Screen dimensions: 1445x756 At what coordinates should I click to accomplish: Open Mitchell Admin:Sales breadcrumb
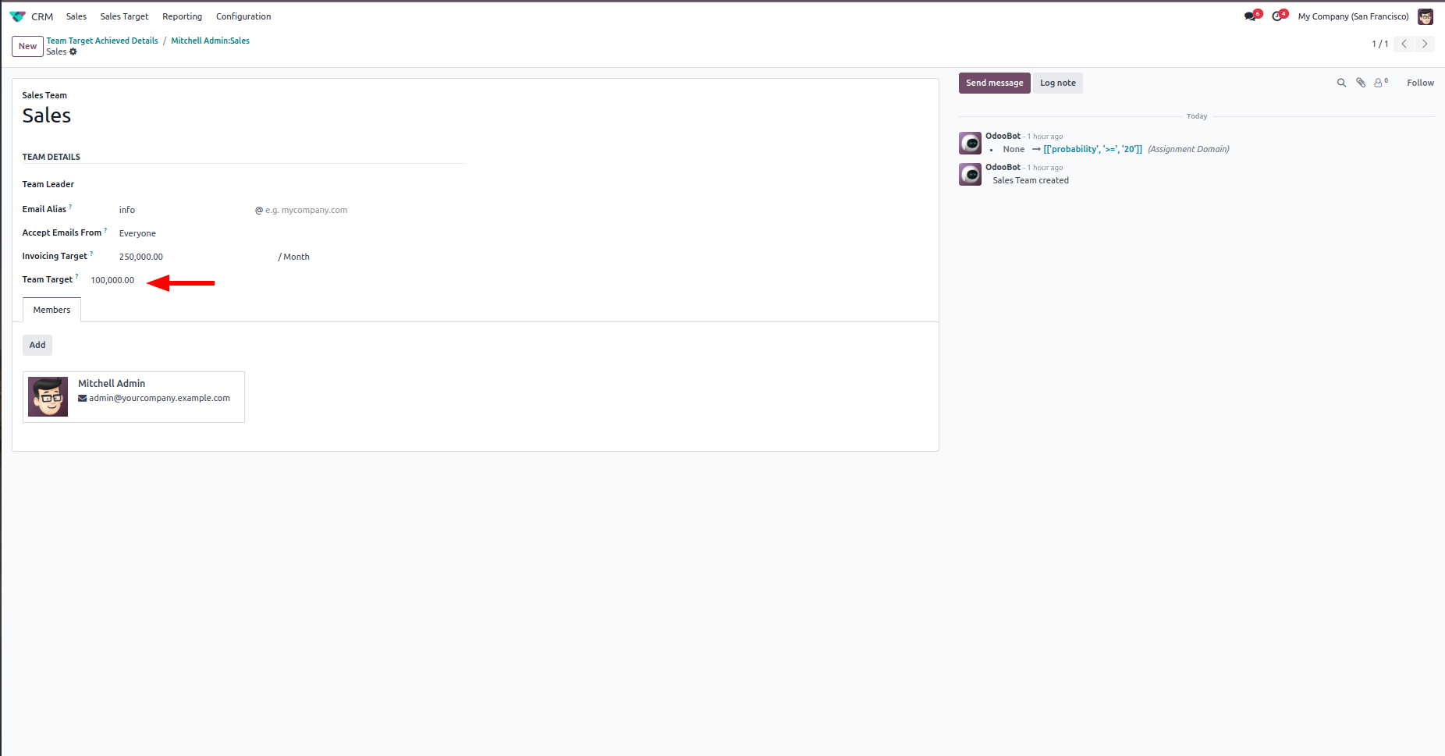(211, 41)
